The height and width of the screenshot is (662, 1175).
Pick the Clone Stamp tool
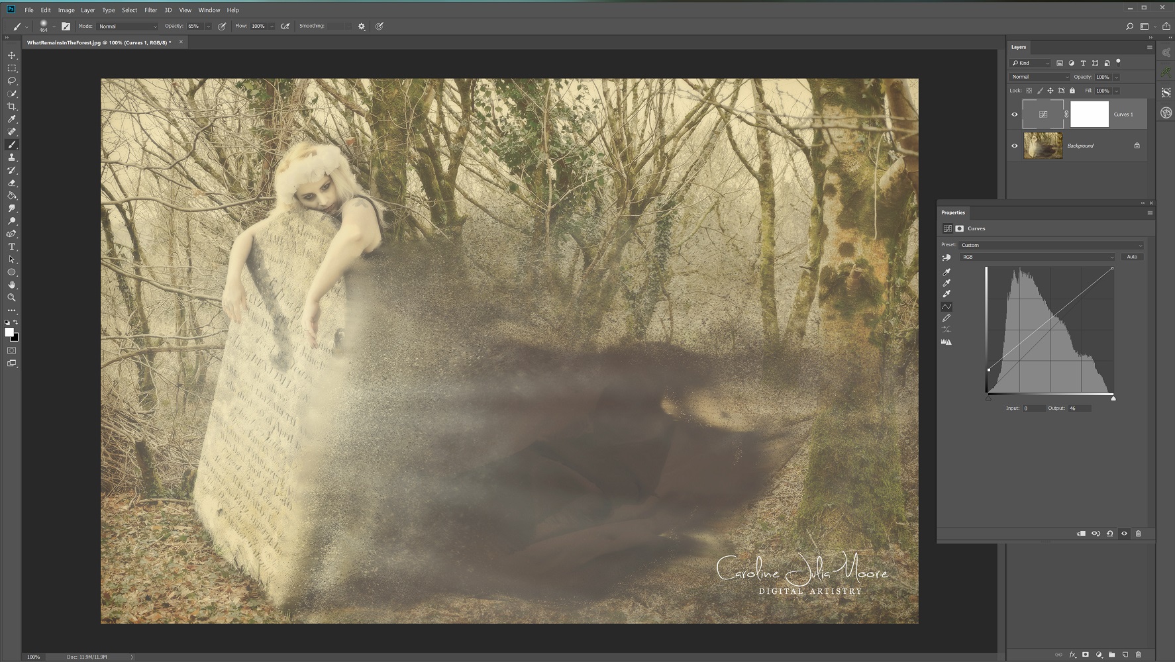click(x=12, y=158)
